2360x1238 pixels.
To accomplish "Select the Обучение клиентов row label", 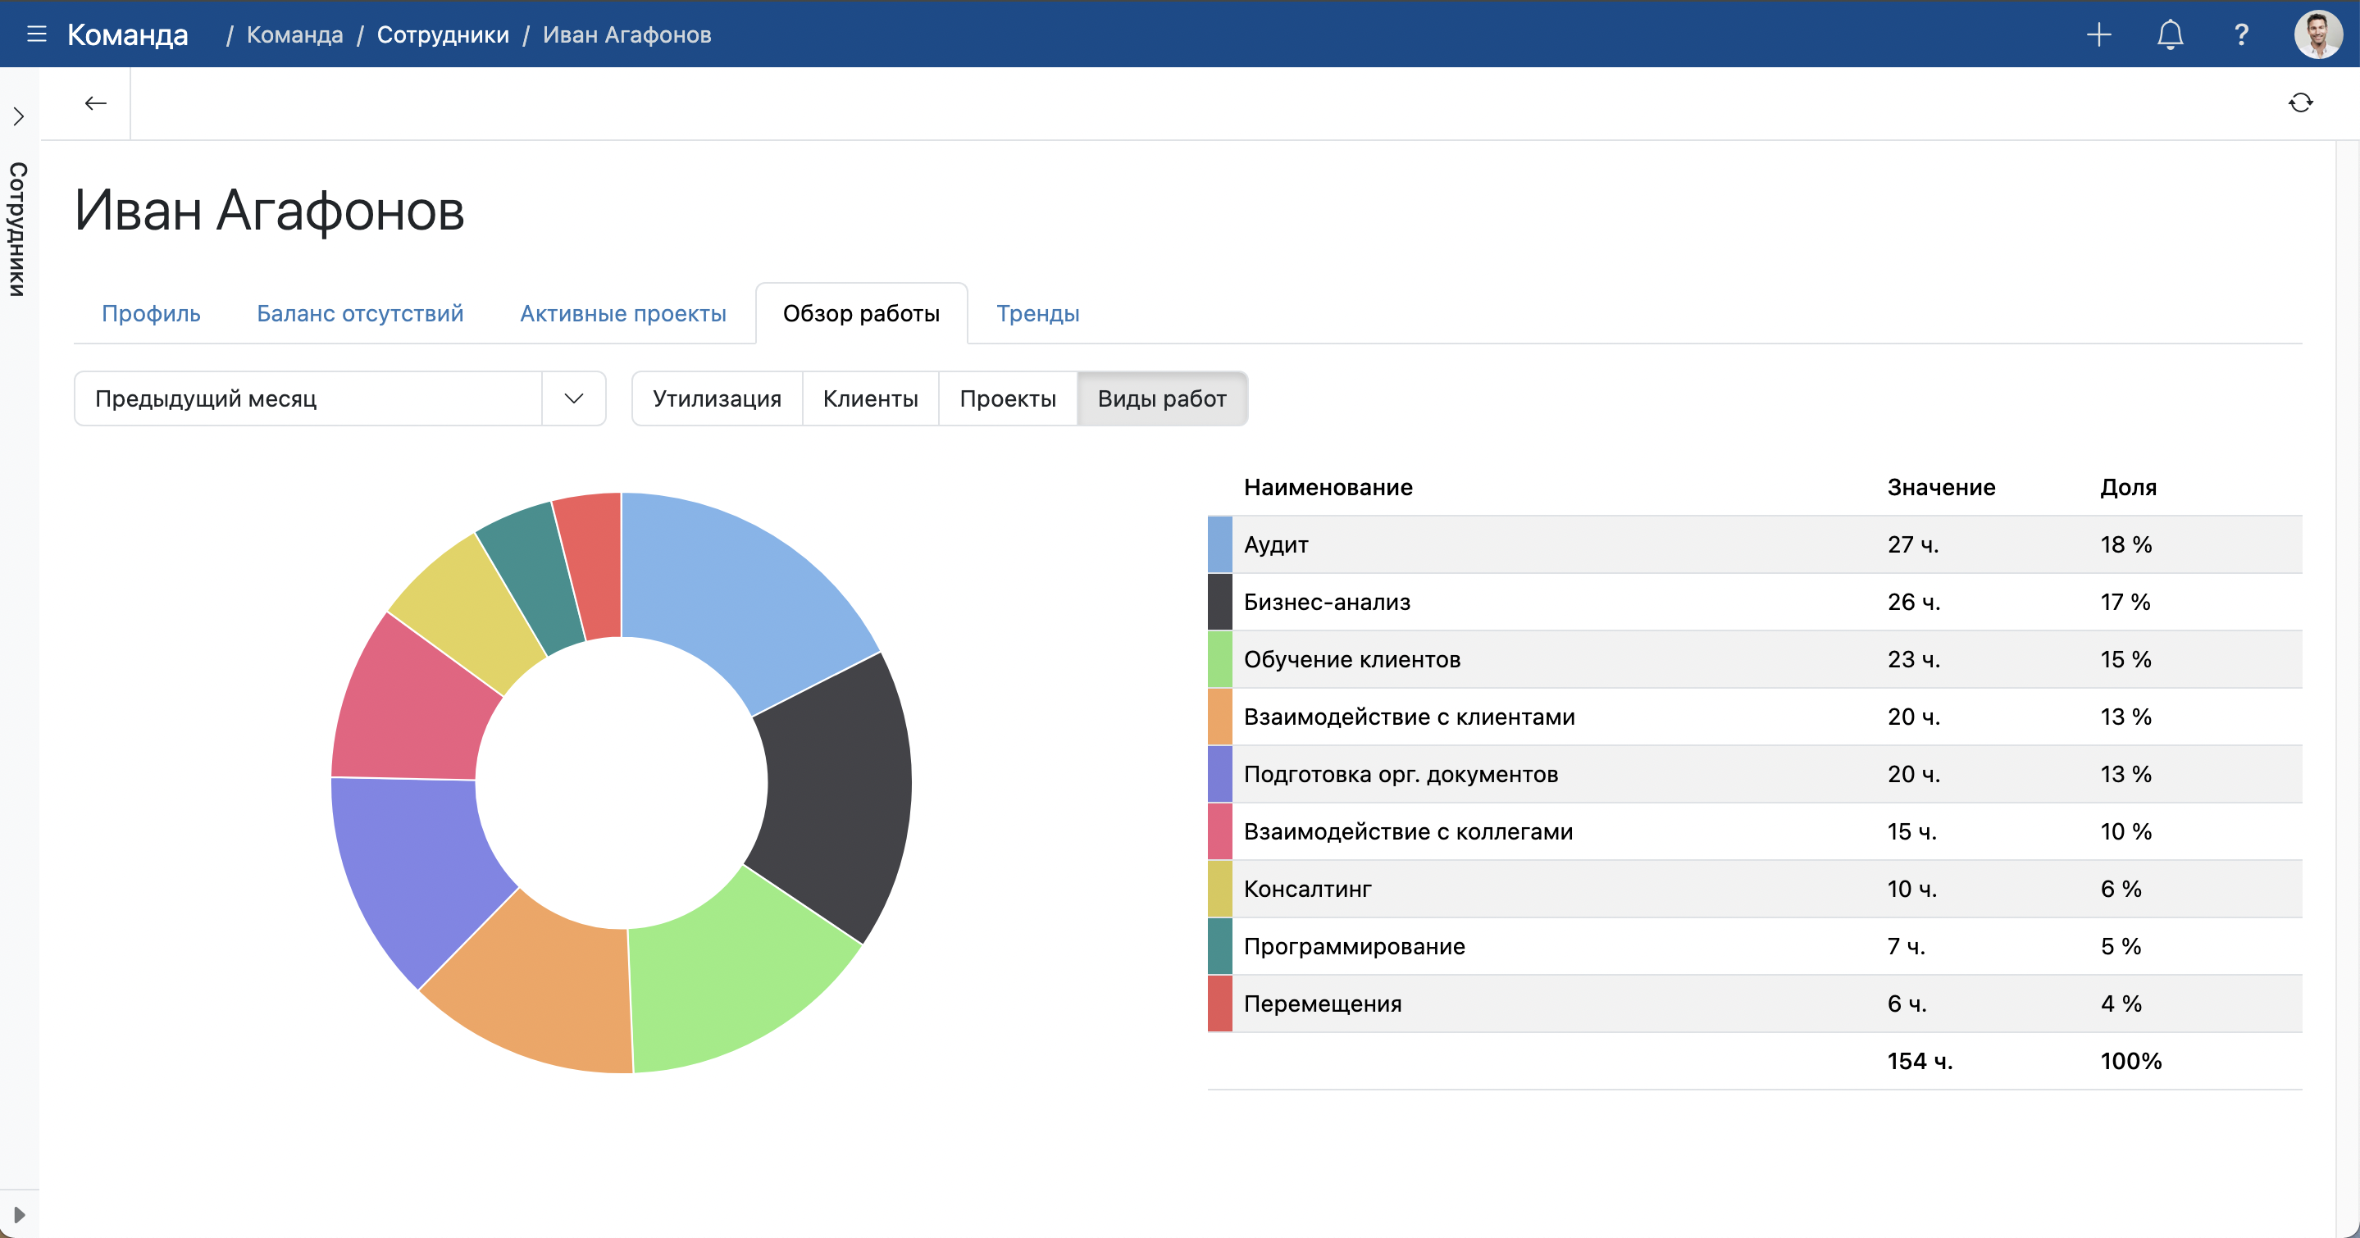I will (x=1351, y=659).
